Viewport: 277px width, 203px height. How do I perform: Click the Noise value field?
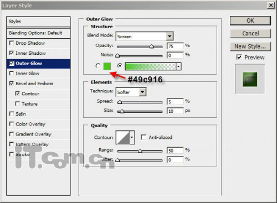pos(175,55)
